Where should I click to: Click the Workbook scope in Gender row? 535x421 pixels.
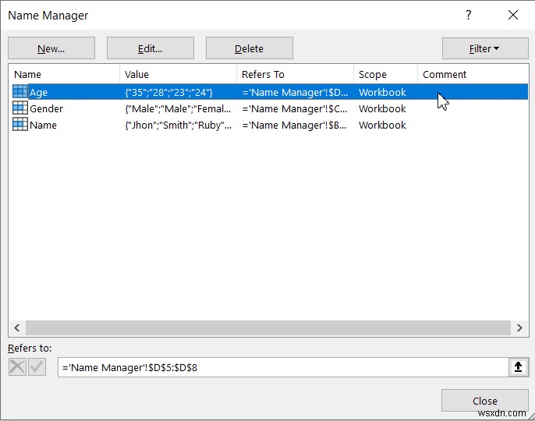tap(382, 109)
